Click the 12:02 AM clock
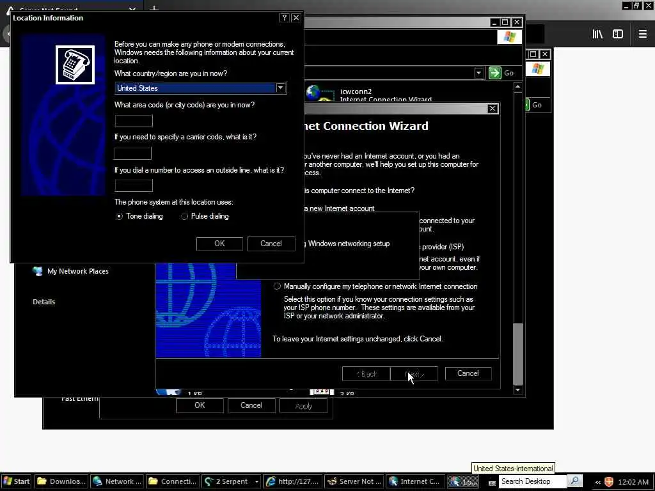655x491 pixels. pos(633,482)
